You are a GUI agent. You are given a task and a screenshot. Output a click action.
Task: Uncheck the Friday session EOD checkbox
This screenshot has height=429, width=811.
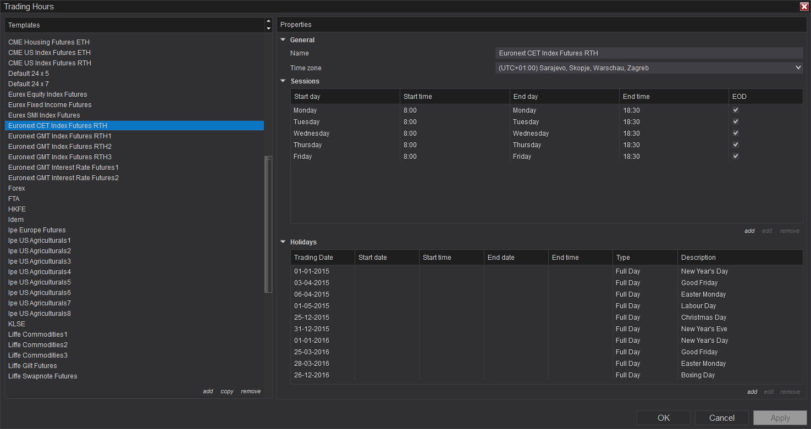(x=736, y=156)
